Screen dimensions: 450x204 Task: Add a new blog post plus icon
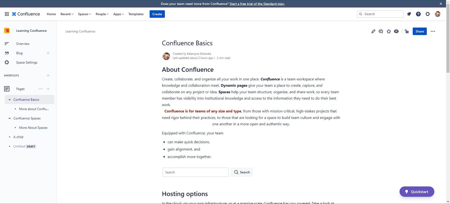(48, 53)
